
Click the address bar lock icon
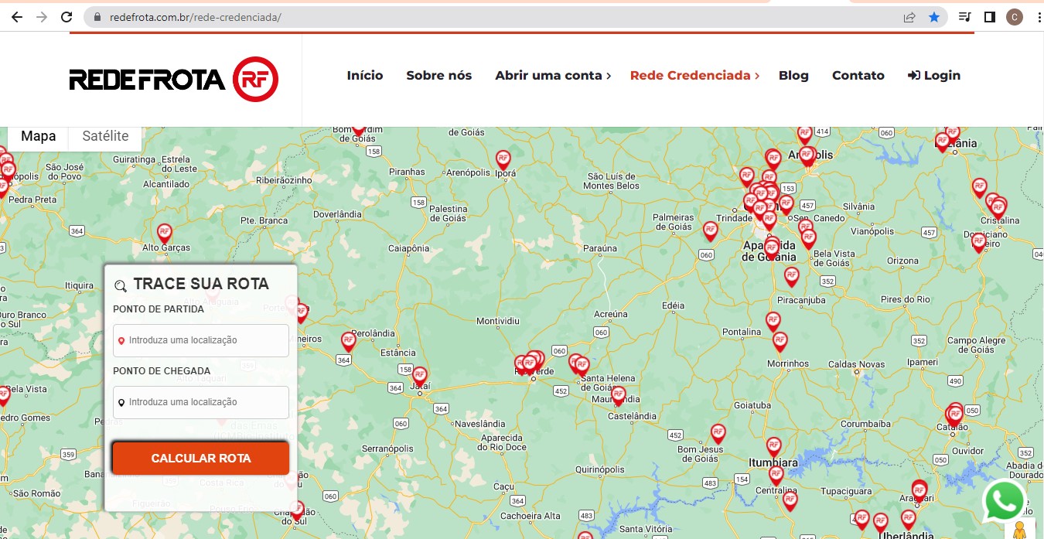(97, 17)
